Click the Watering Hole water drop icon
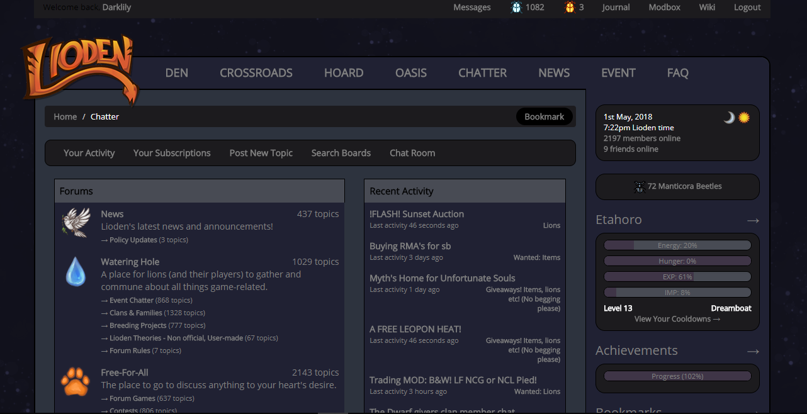The width and height of the screenshot is (807, 414). [76, 271]
